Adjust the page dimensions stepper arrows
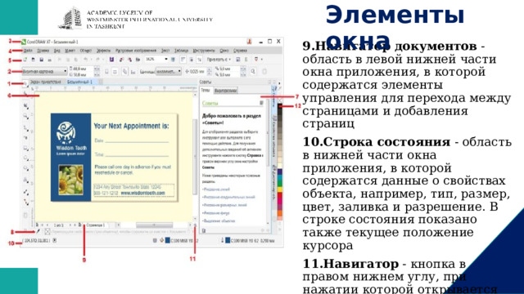Screen dimensions: 524x294 97,71
